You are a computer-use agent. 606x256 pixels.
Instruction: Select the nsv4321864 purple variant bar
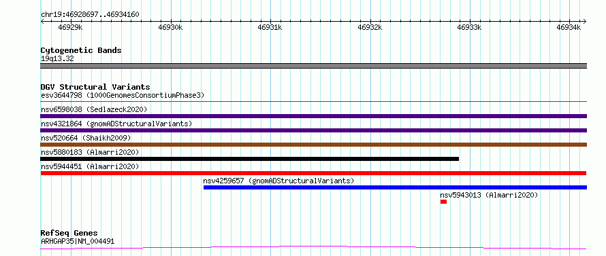click(x=313, y=130)
